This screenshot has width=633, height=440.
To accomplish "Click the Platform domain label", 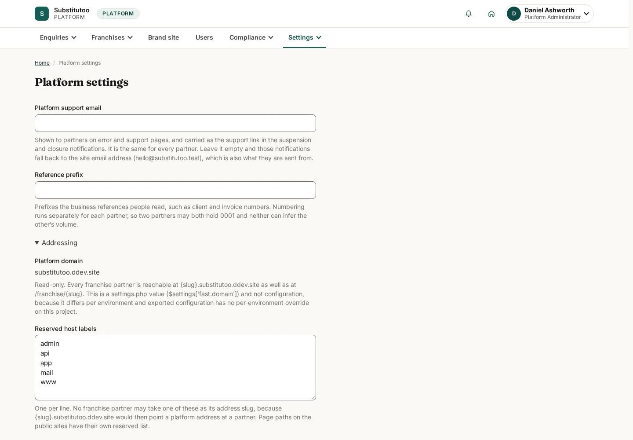I will coord(59,261).
